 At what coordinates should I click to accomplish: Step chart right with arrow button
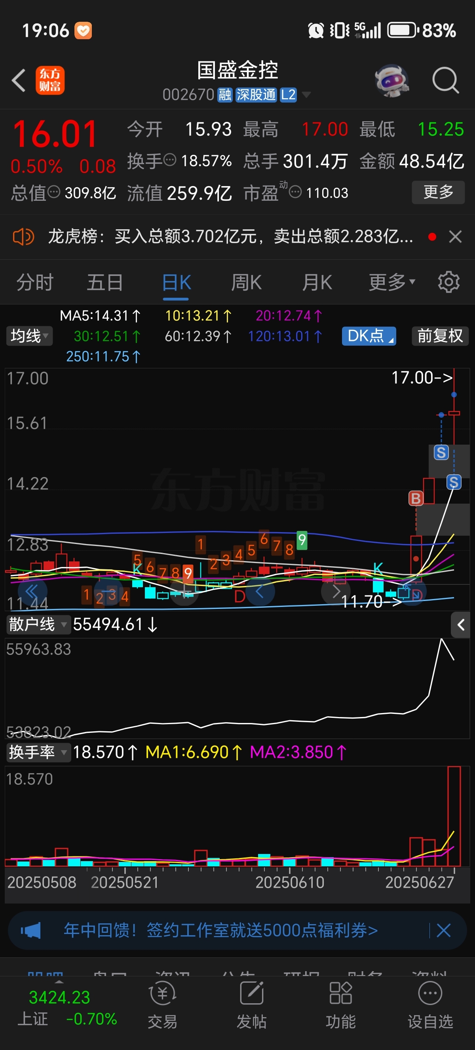coord(336,592)
